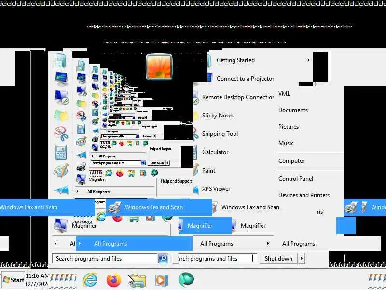Screen dimensions: 386x290
Task: Click the highlighted Magnifier entry
Action: click(x=205, y=226)
